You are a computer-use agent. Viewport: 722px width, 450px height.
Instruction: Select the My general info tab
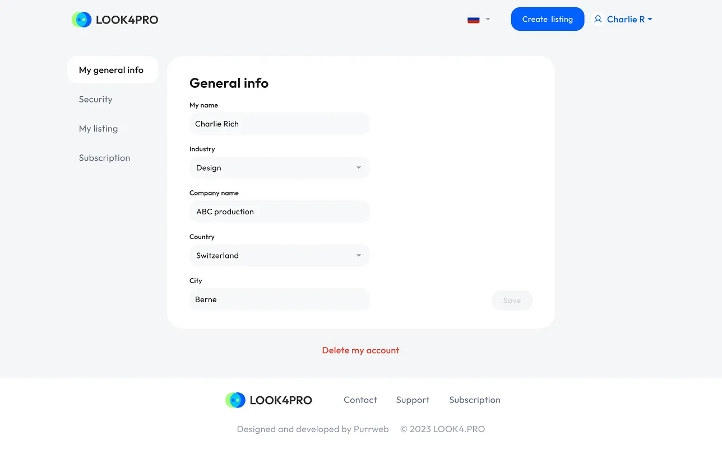112,70
